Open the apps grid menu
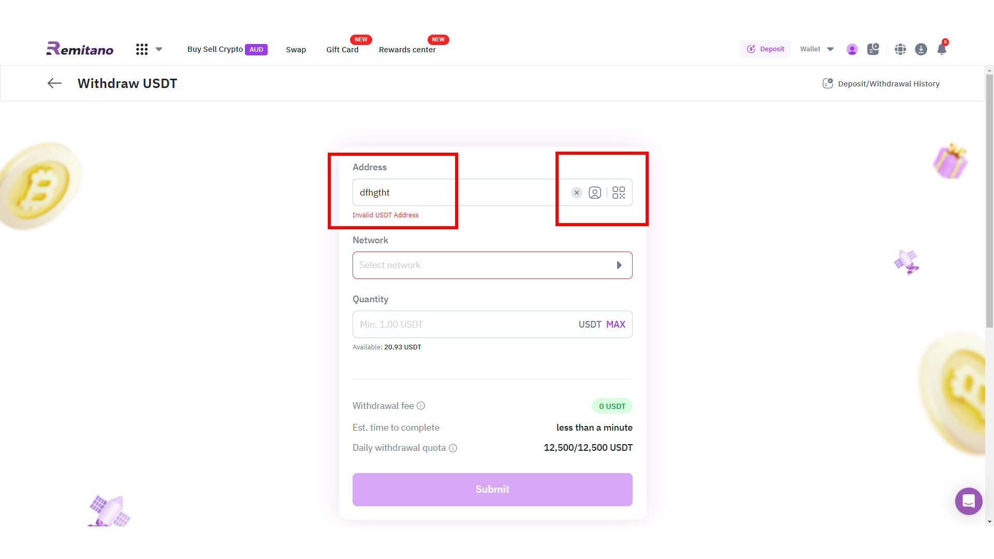 pos(142,49)
